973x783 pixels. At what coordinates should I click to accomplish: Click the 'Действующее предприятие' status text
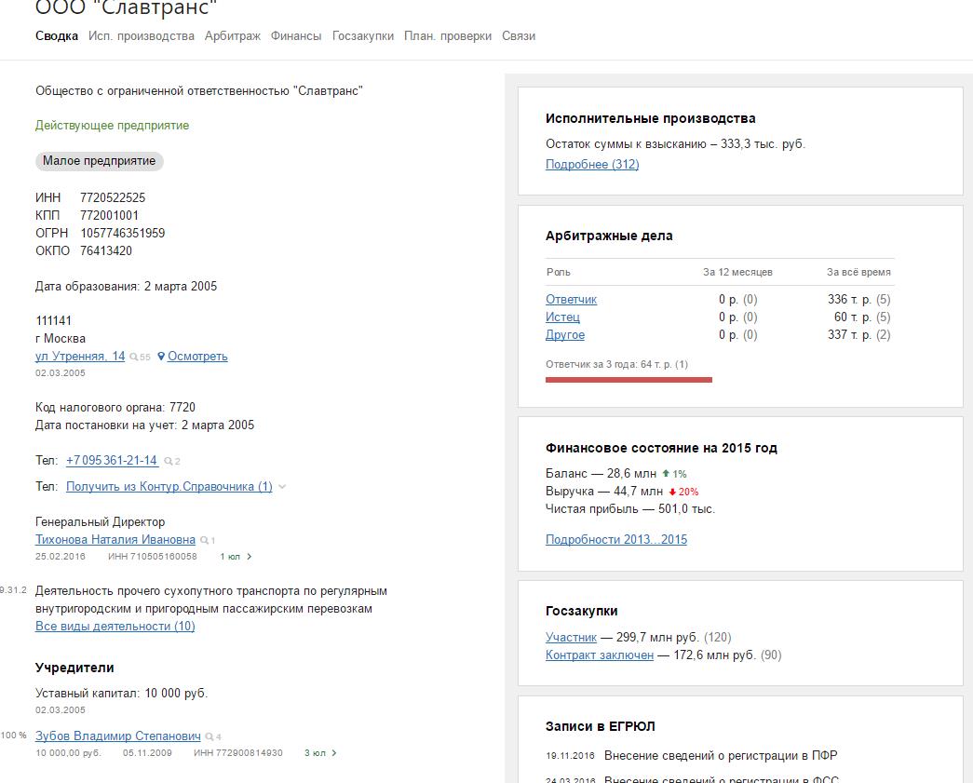coord(113,126)
